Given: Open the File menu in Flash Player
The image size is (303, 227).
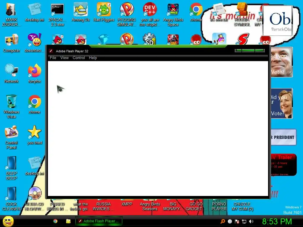Looking at the screenshot, I should tap(53, 58).
